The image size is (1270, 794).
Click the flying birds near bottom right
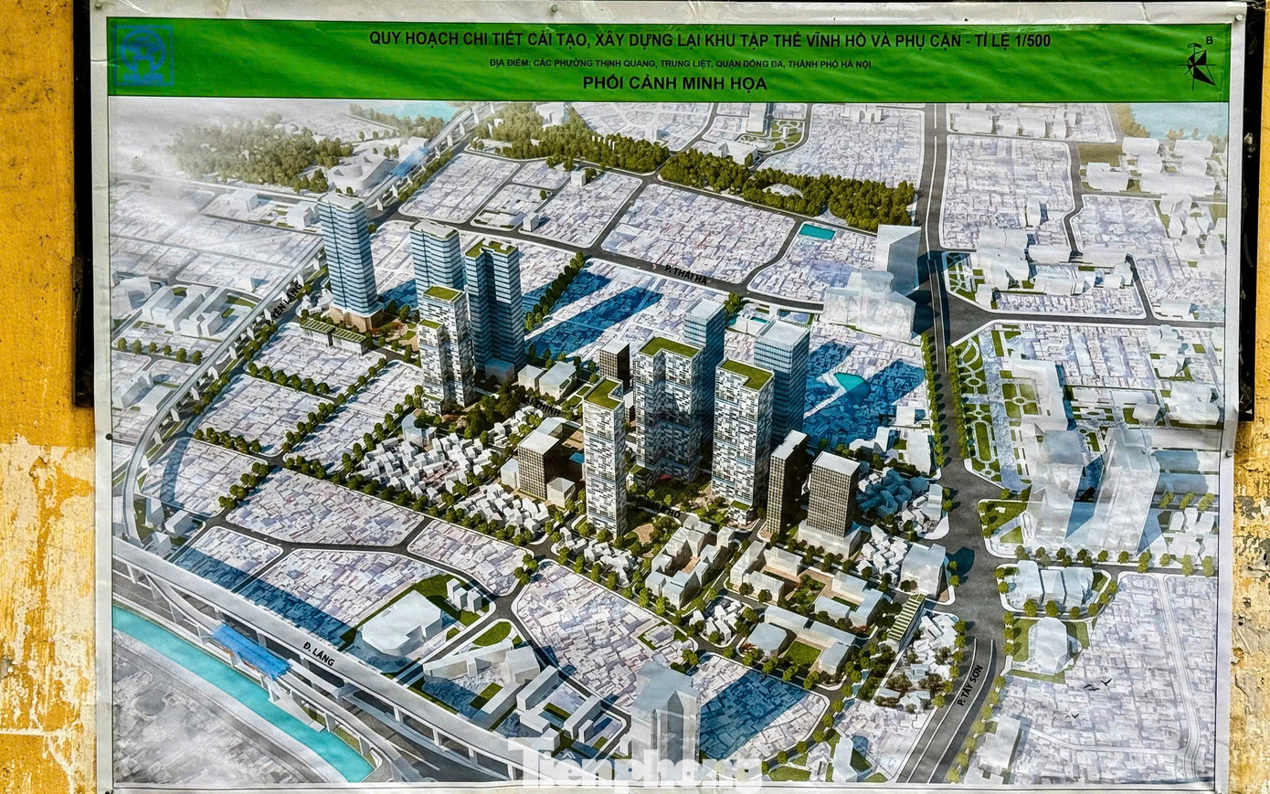coord(1093,685)
